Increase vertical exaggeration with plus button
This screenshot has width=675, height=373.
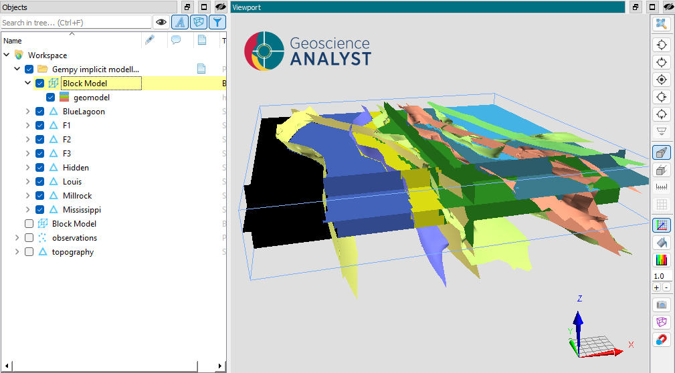click(656, 287)
